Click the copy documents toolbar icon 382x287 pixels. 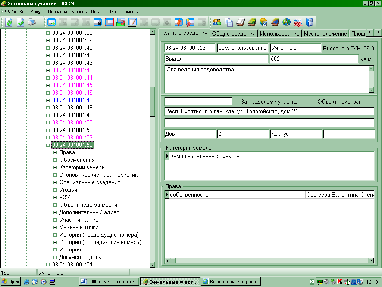(229, 22)
